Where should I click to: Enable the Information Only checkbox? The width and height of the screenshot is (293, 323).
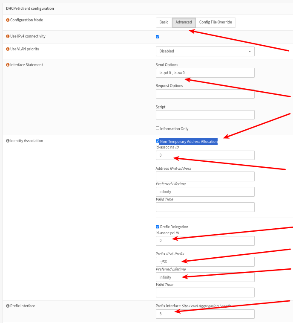158,128
